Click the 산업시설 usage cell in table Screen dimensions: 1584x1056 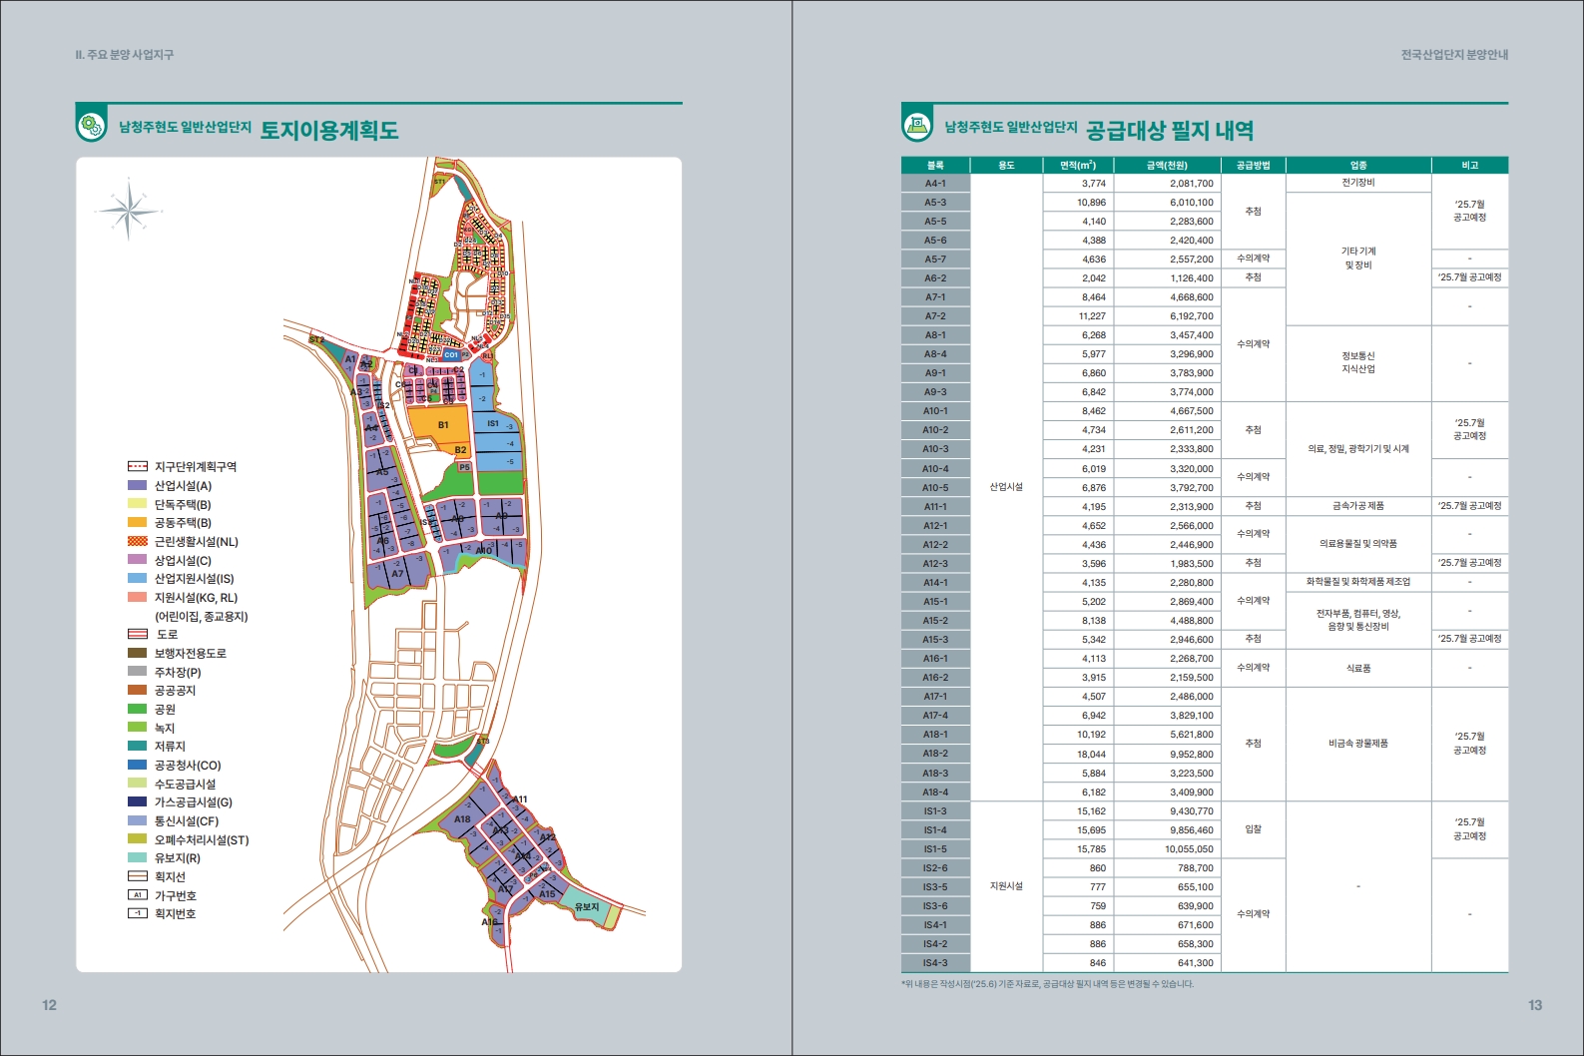pyautogui.click(x=1006, y=487)
